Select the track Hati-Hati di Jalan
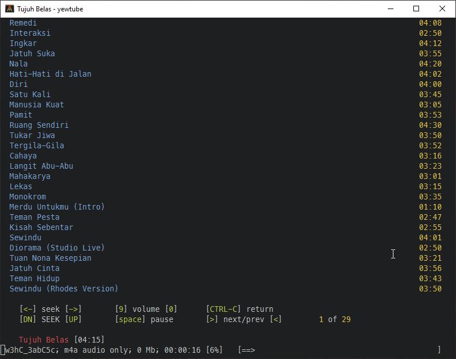 tap(50, 74)
